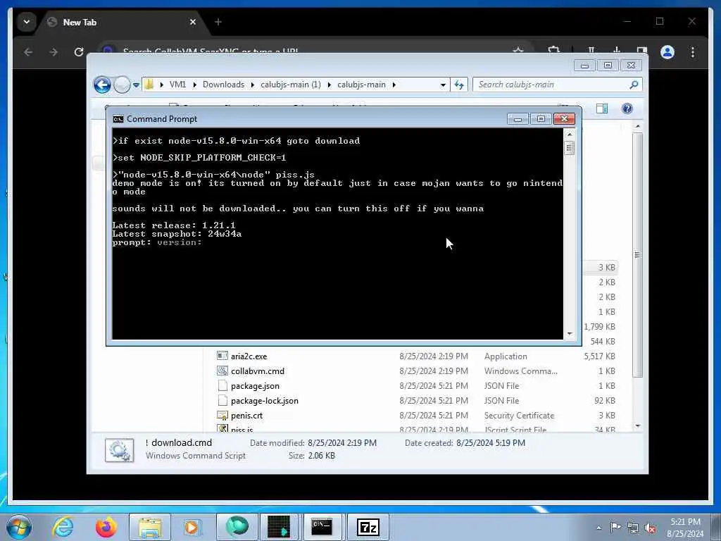Toggle the Explorer preview pane button
Screen dimensions: 721x541
point(602,108)
